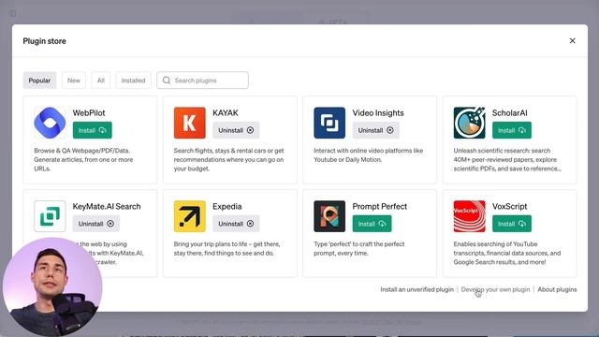Install the ScholarAI plugin
Image resolution: width=599 pixels, height=337 pixels.
pos(512,130)
